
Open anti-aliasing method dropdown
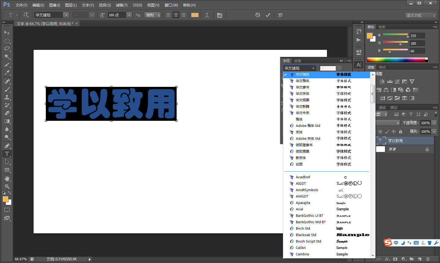click(153, 15)
